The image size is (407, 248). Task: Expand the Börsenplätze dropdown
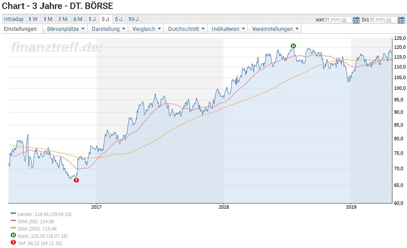pos(66,29)
